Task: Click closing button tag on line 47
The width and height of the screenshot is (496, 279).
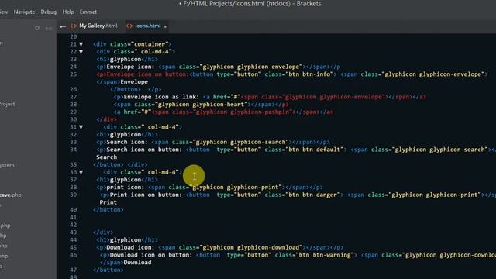Action: 108,270
